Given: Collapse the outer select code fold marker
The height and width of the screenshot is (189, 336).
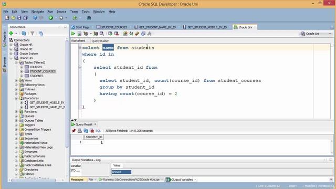Looking at the screenshot, I should [80, 48].
